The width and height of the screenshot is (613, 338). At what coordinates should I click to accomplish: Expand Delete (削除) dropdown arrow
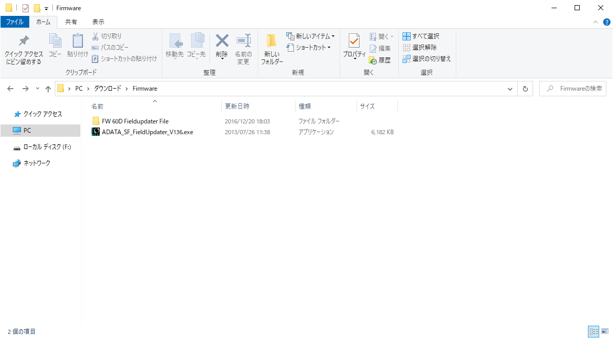(222, 59)
